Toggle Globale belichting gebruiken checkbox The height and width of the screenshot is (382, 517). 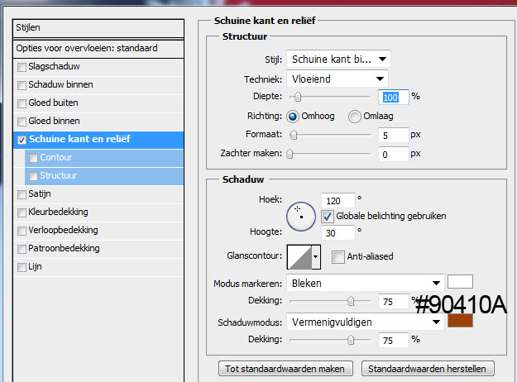point(327,217)
